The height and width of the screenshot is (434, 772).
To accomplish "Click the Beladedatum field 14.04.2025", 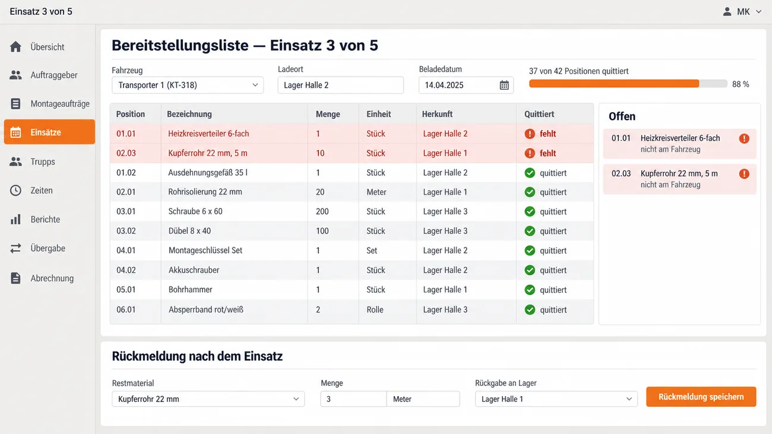I will (466, 85).
